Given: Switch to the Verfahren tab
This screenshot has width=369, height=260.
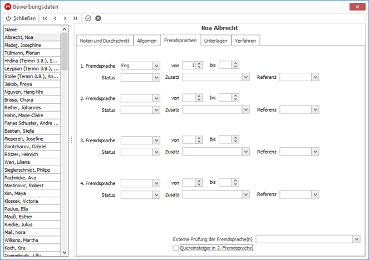Looking at the screenshot, I should coord(245,41).
